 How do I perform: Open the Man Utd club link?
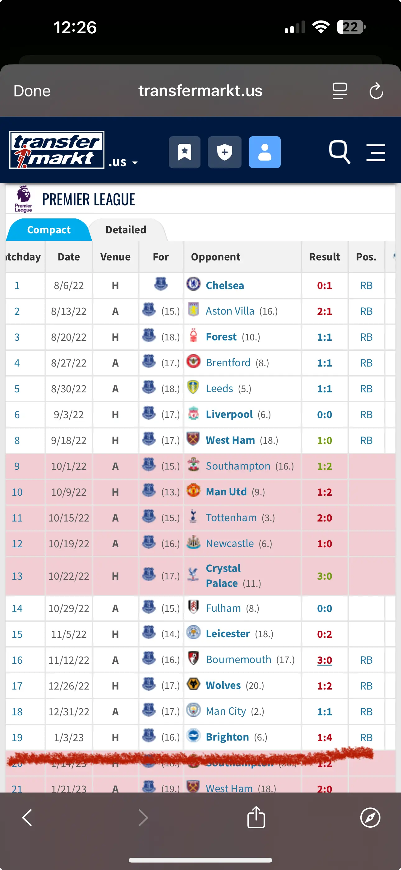pyautogui.click(x=226, y=492)
